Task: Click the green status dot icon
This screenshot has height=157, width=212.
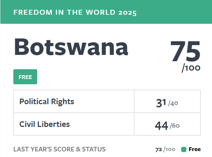Action: point(184,150)
